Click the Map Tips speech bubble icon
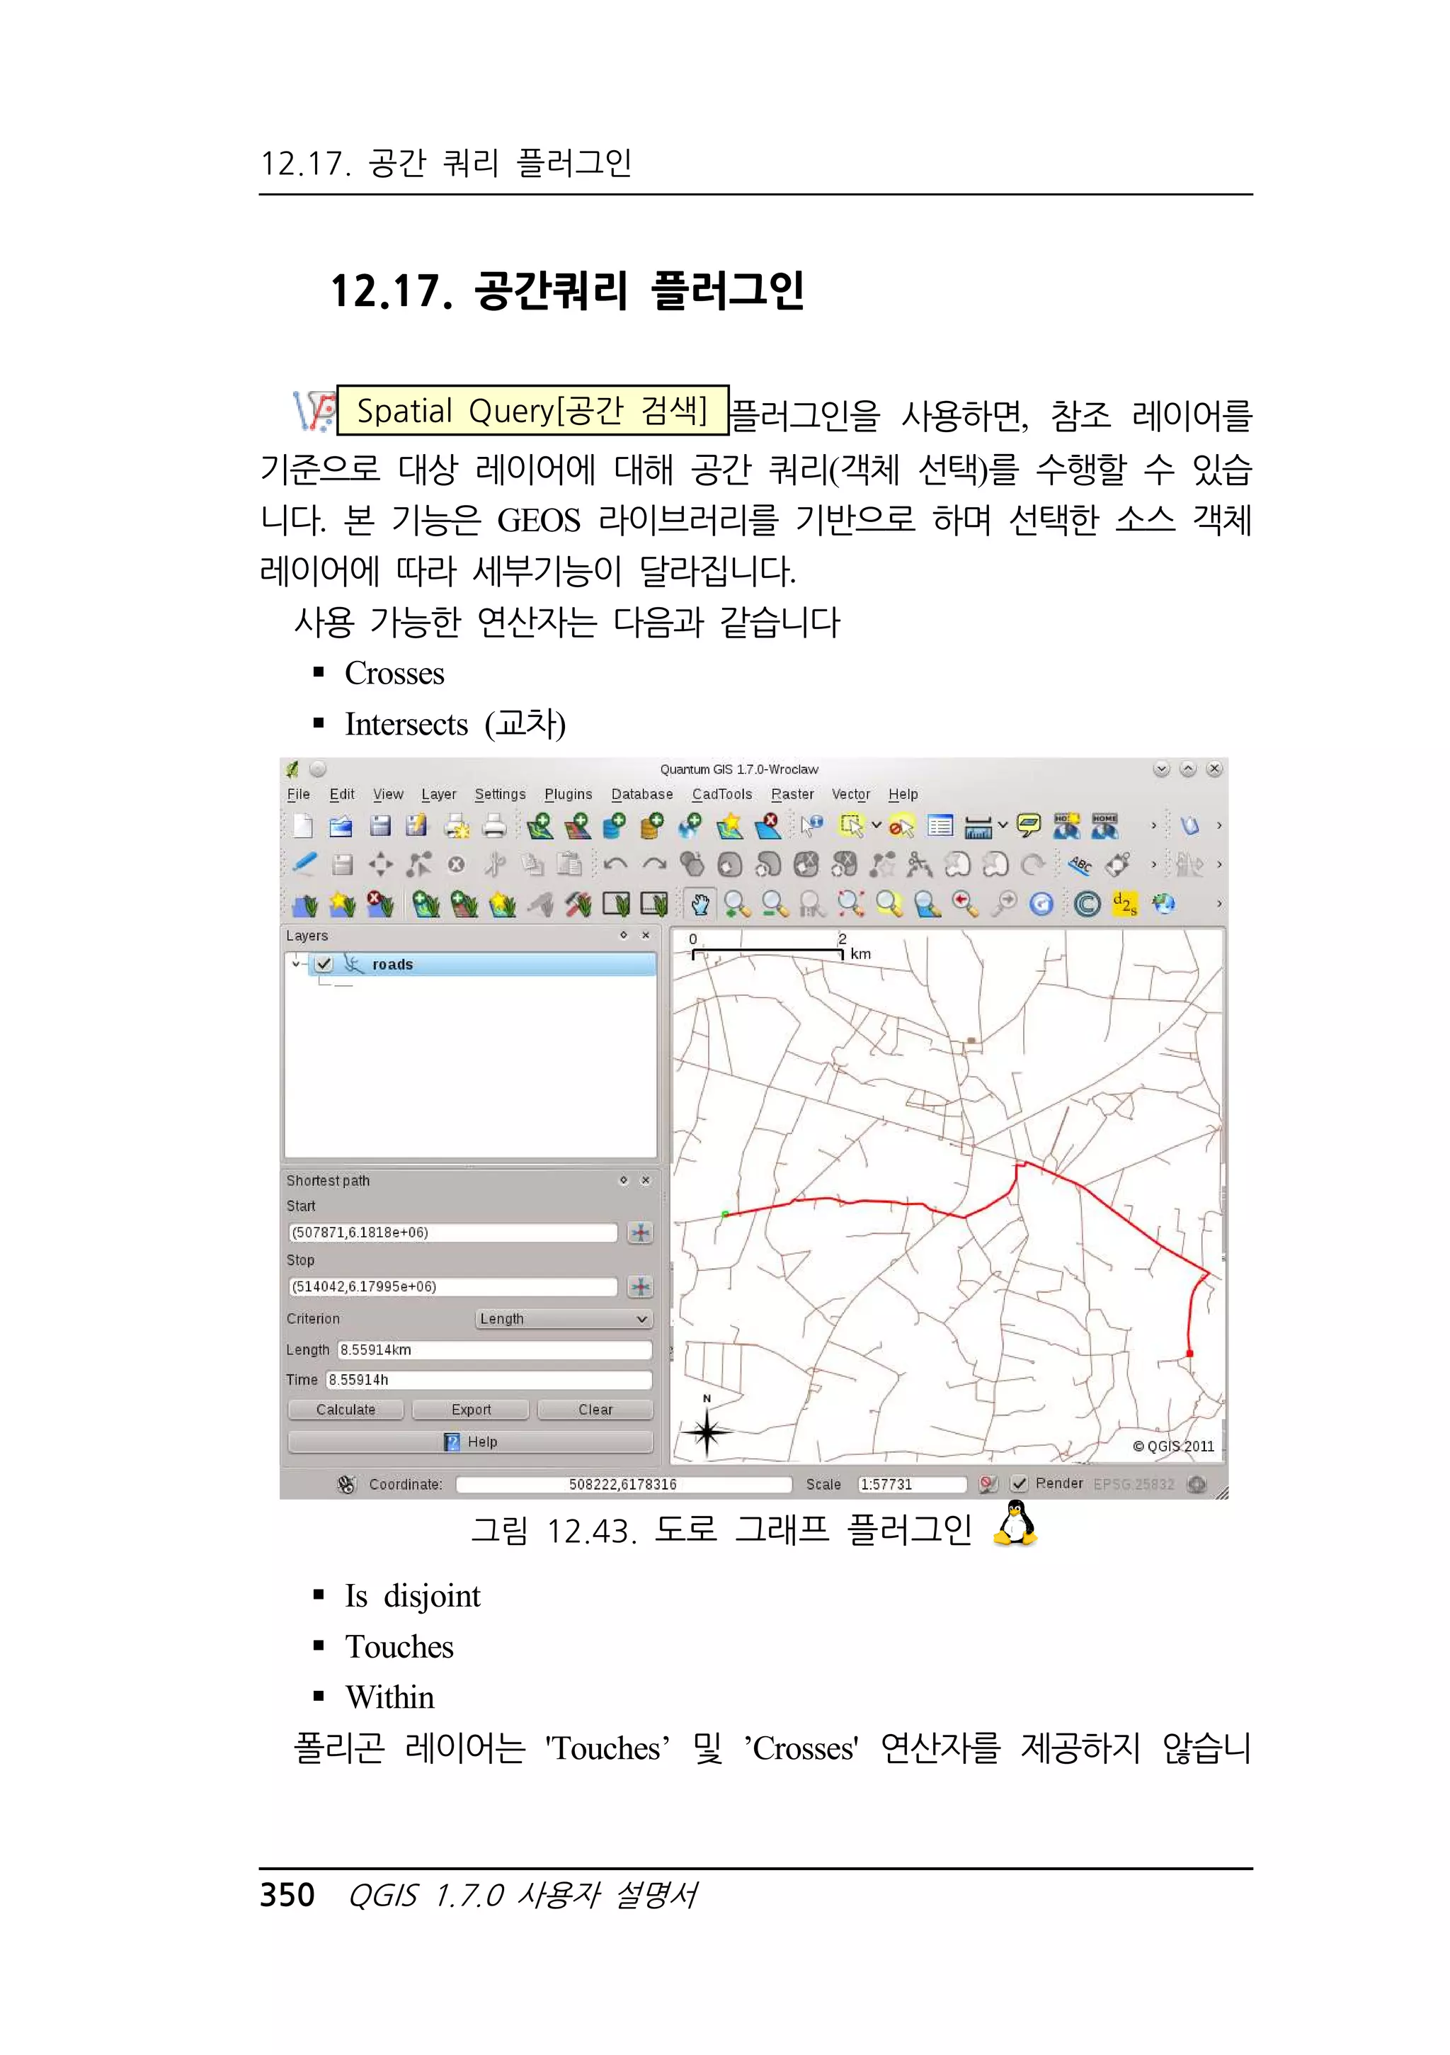 pos(1029,825)
